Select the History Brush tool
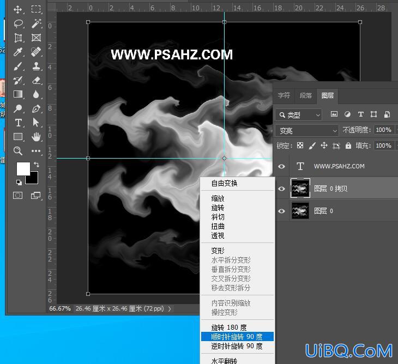The height and width of the screenshot is (364, 398). (19, 81)
